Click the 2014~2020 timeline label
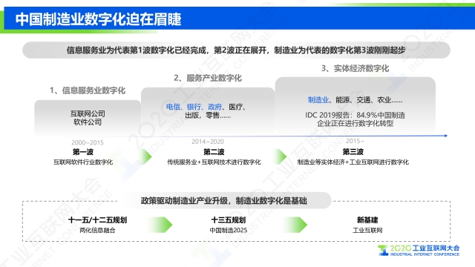This screenshot has height=267, width=475. pos(208,142)
